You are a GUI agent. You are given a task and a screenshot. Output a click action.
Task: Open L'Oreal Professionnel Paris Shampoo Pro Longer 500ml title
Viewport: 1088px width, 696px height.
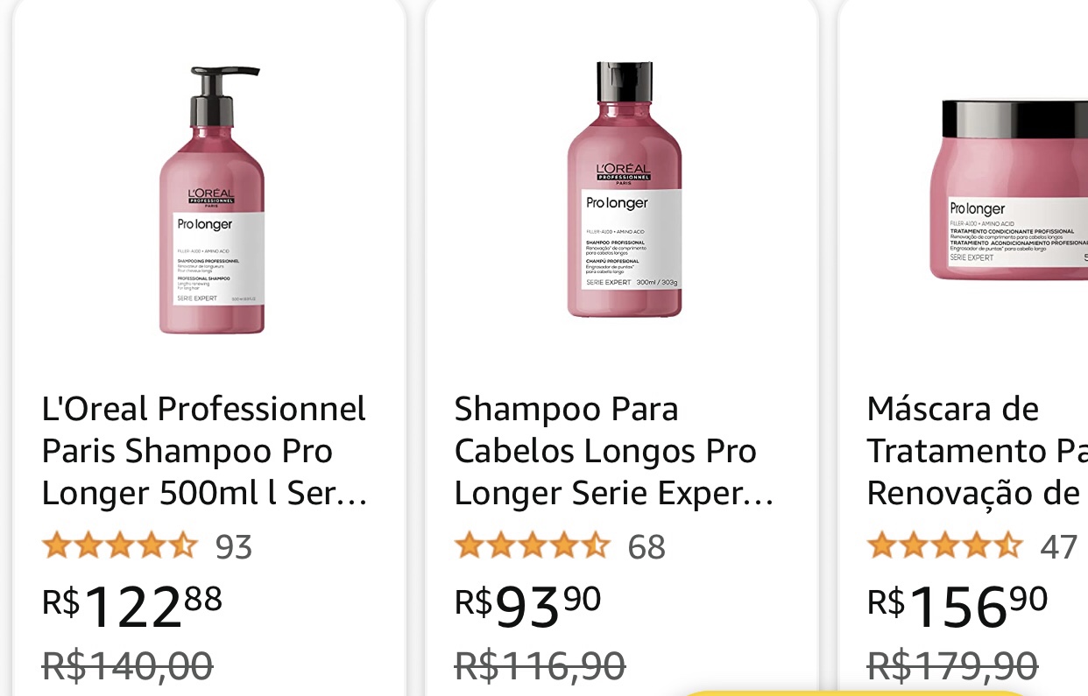(x=204, y=451)
